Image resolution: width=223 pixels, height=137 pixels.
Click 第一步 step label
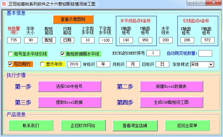(23, 87)
